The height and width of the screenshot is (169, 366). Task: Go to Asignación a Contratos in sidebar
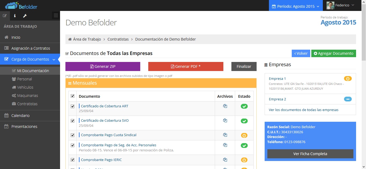pyautogui.click(x=31, y=48)
